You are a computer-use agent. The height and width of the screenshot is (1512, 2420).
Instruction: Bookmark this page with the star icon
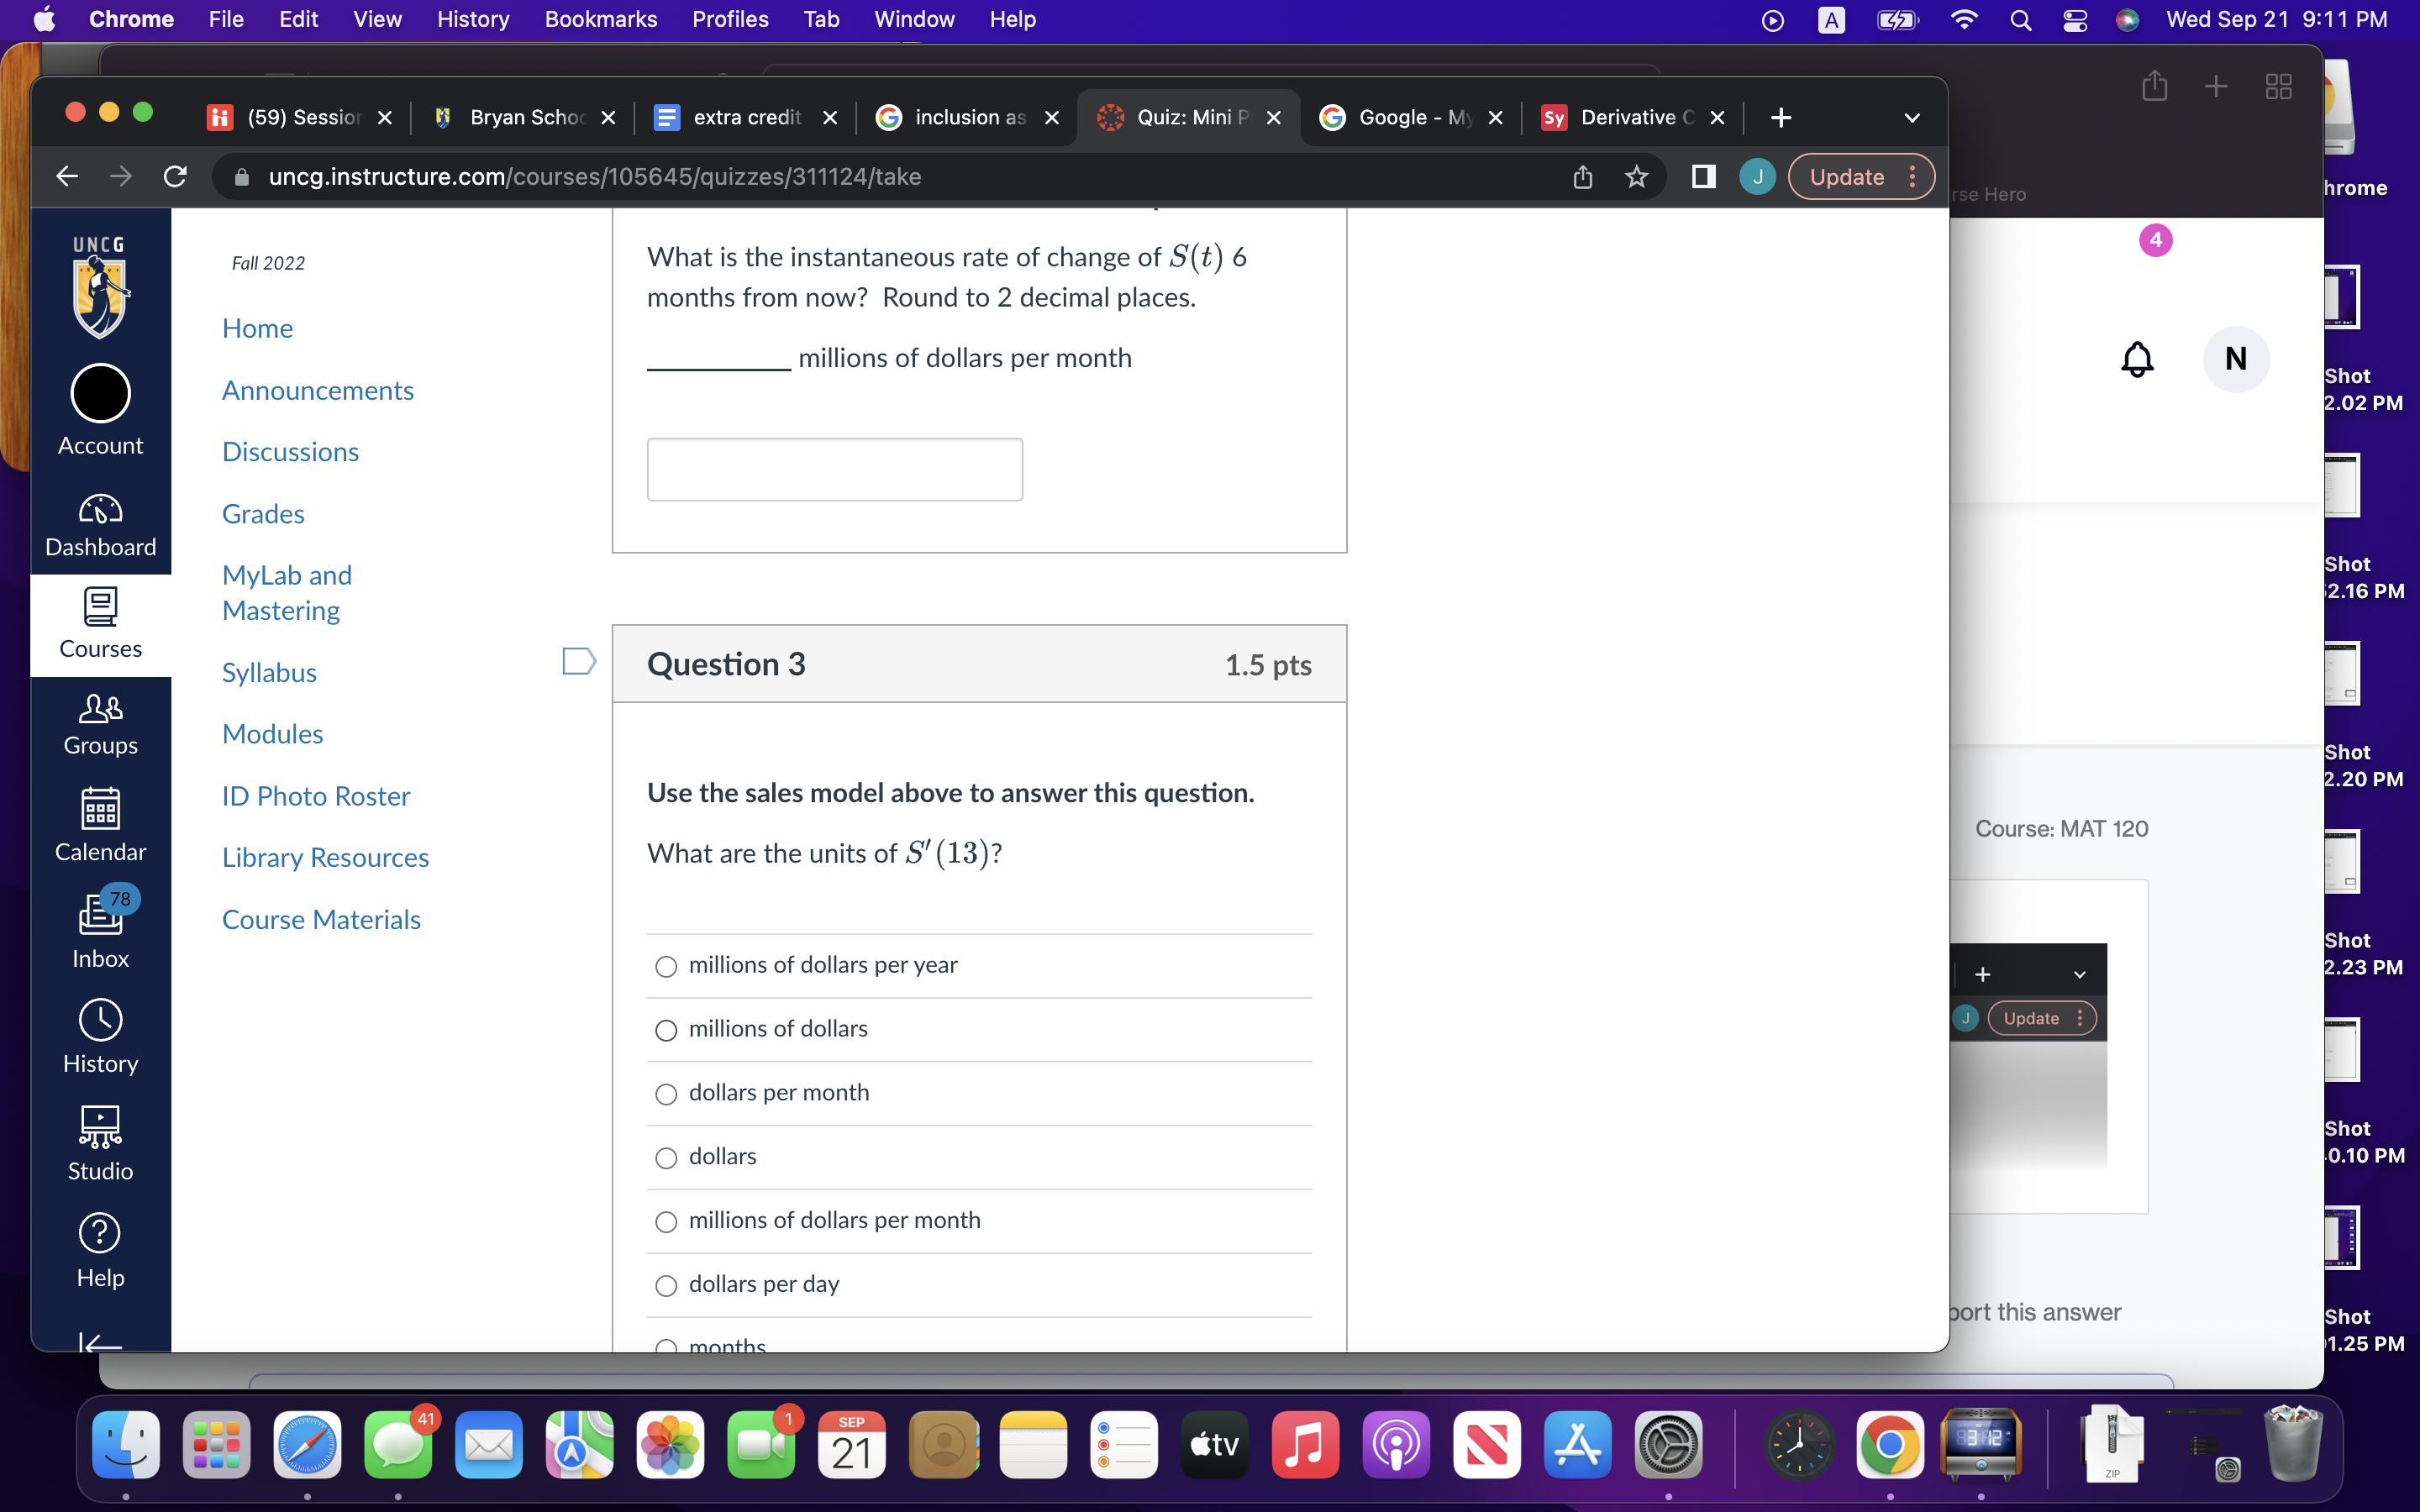coord(1636,176)
